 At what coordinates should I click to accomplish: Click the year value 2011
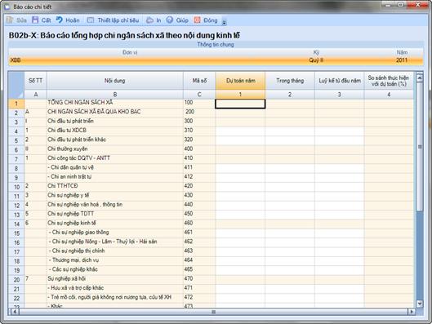tap(402, 60)
